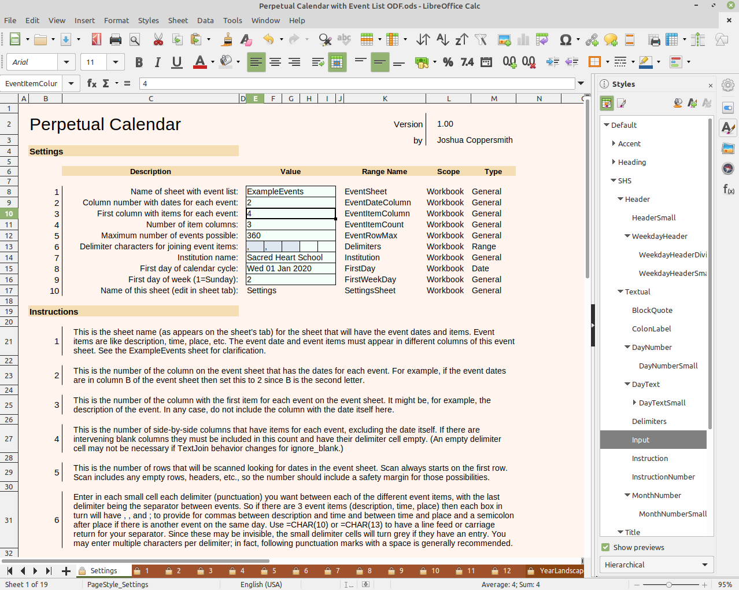Open the Name Box dropdown arrow
Viewport: 739px width, 590px height.
[71, 83]
